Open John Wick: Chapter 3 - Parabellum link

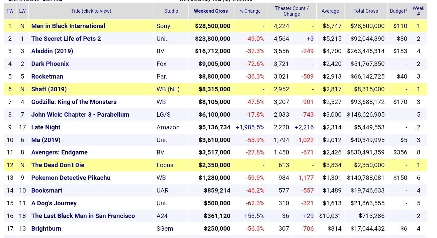pyautogui.click(x=80, y=115)
